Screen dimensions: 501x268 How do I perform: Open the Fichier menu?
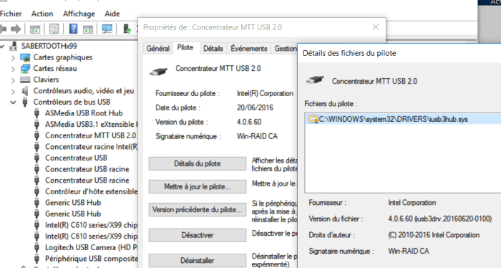coord(11,14)
